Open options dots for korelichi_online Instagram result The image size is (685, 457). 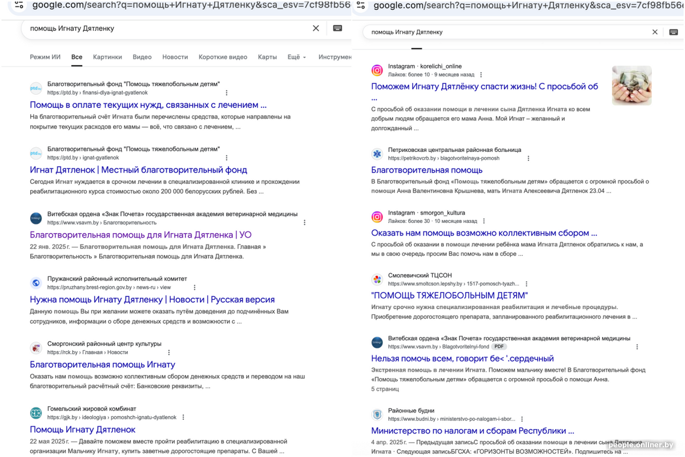coord(481,75)
